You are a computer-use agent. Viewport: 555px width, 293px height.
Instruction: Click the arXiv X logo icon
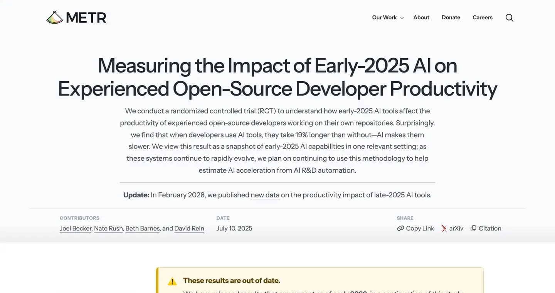click(x=444, y=228)
